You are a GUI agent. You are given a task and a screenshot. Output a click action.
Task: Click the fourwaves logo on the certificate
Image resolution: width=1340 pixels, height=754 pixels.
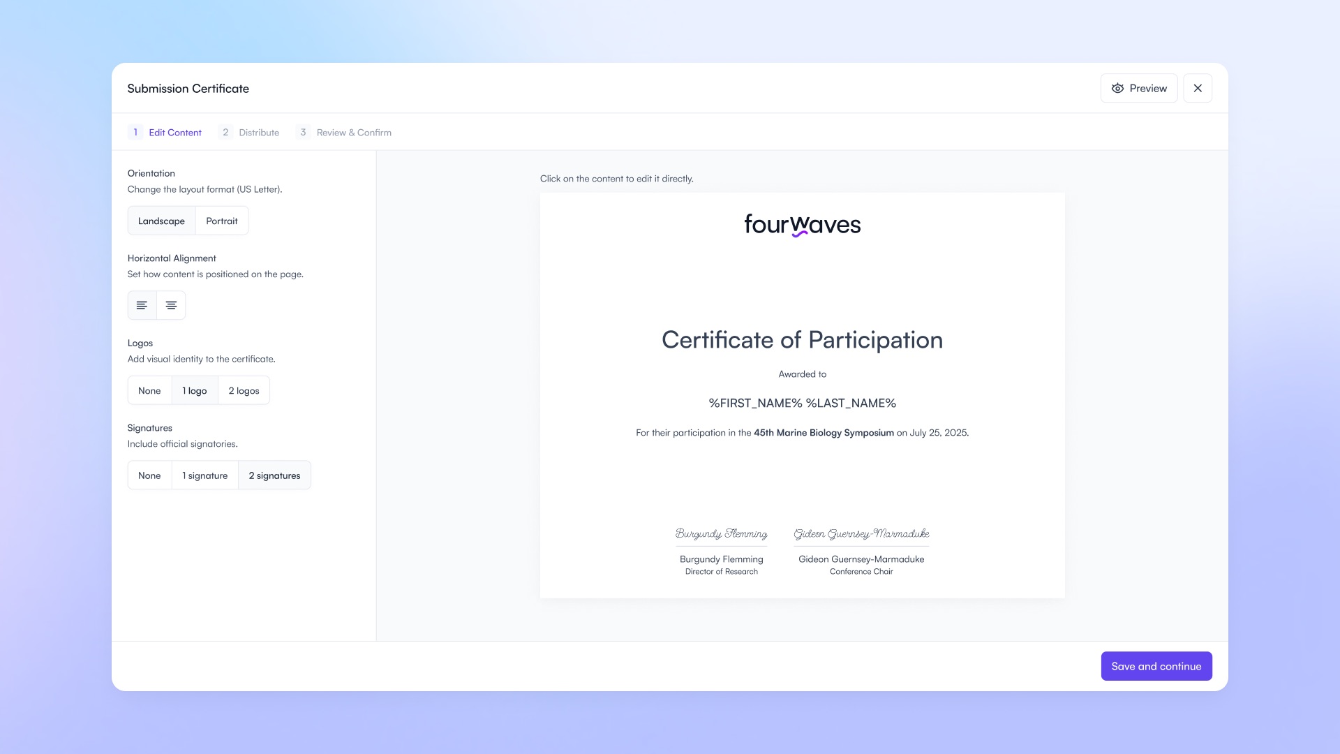pos(802,225)
